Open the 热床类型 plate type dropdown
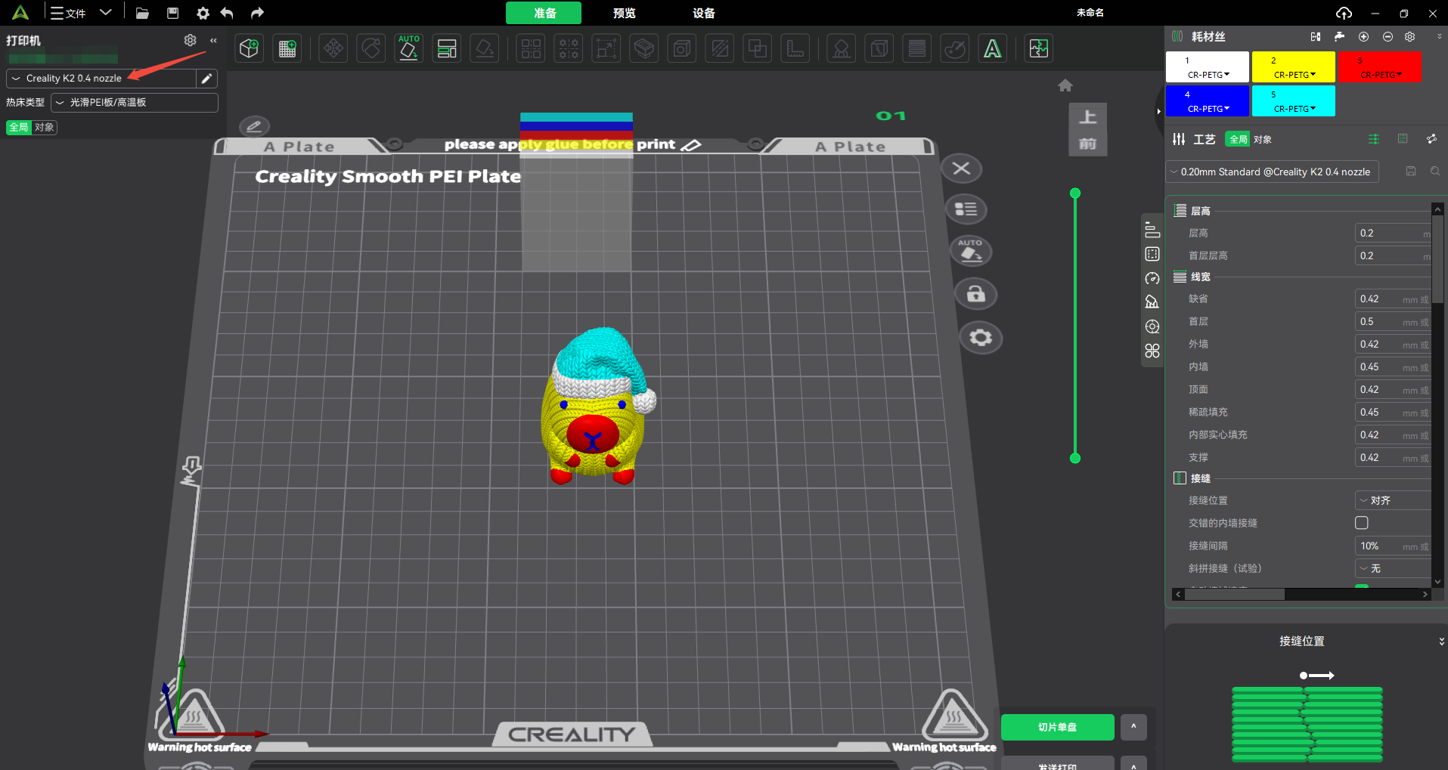This screenshot has width=1448, height=770. [x=135, y=102]
